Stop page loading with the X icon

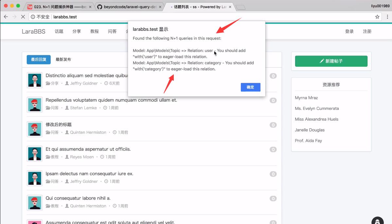[22, 17]
